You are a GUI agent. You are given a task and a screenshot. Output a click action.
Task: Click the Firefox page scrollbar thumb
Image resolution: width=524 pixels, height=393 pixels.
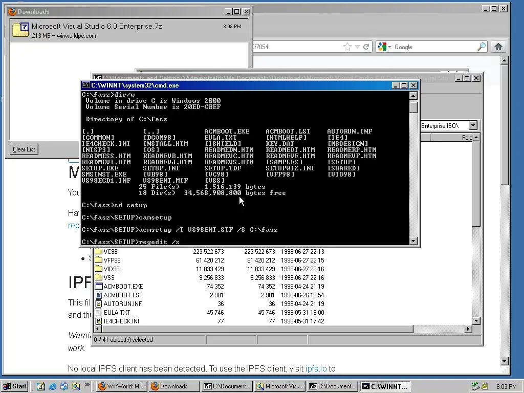pos(505,124)
